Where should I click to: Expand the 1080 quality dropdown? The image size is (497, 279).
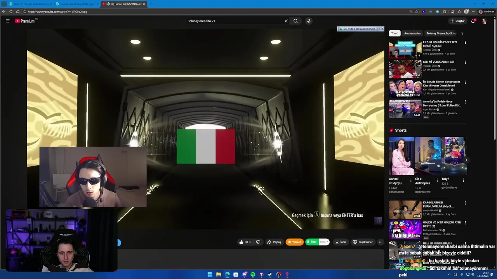tap(325, 242)
